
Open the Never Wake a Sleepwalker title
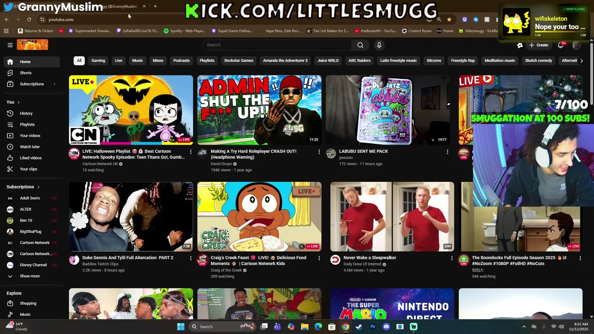point(370,258)
